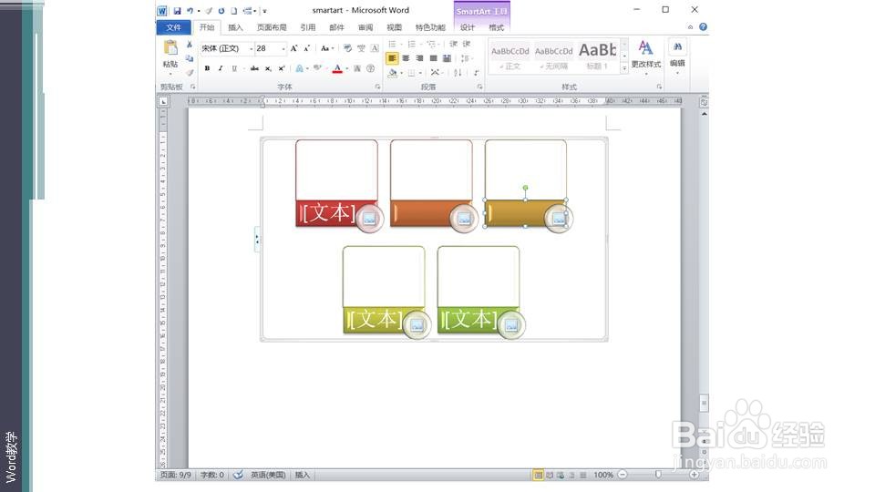Switch to Draft view in status bar
This screenshot has width=875, height=492.
click(x=583, y=475)
